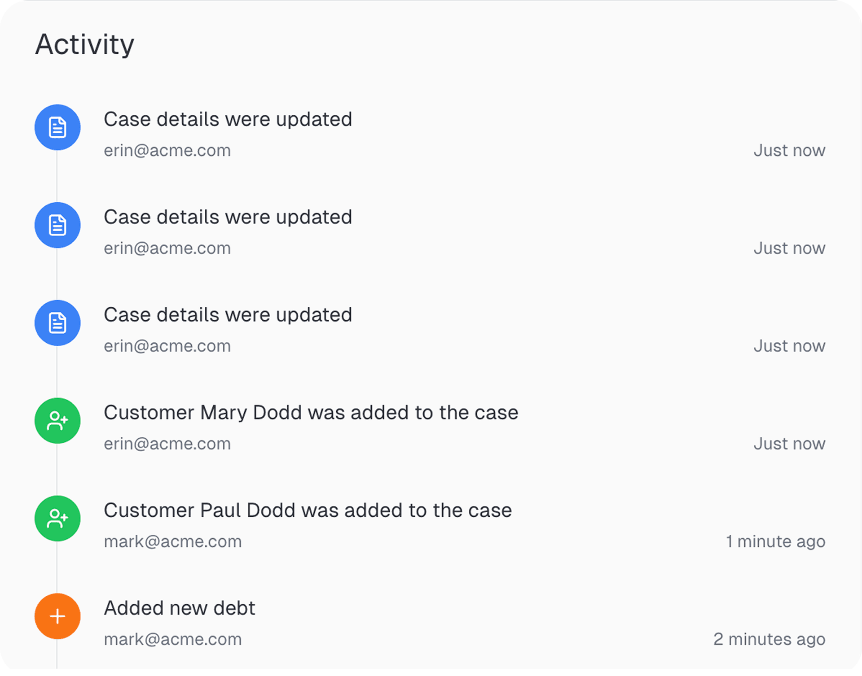Click the Activity heading
This screenshot has width=862, height=676.
point(85,44)
